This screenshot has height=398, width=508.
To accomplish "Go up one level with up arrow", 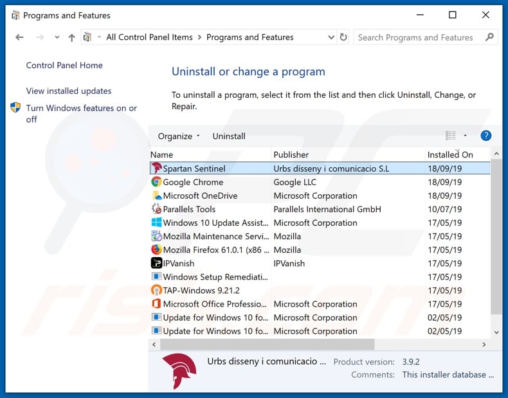I will (x=71, y=37).
